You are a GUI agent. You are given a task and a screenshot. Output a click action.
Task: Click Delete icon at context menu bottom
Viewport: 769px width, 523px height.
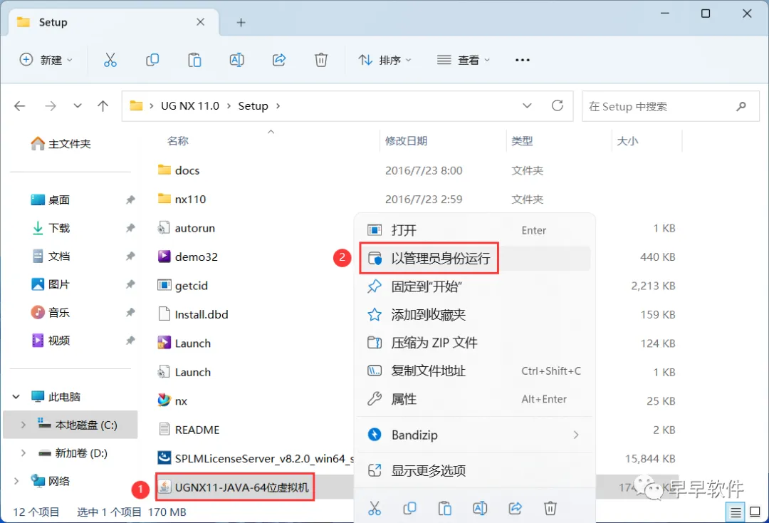(550, 508)
